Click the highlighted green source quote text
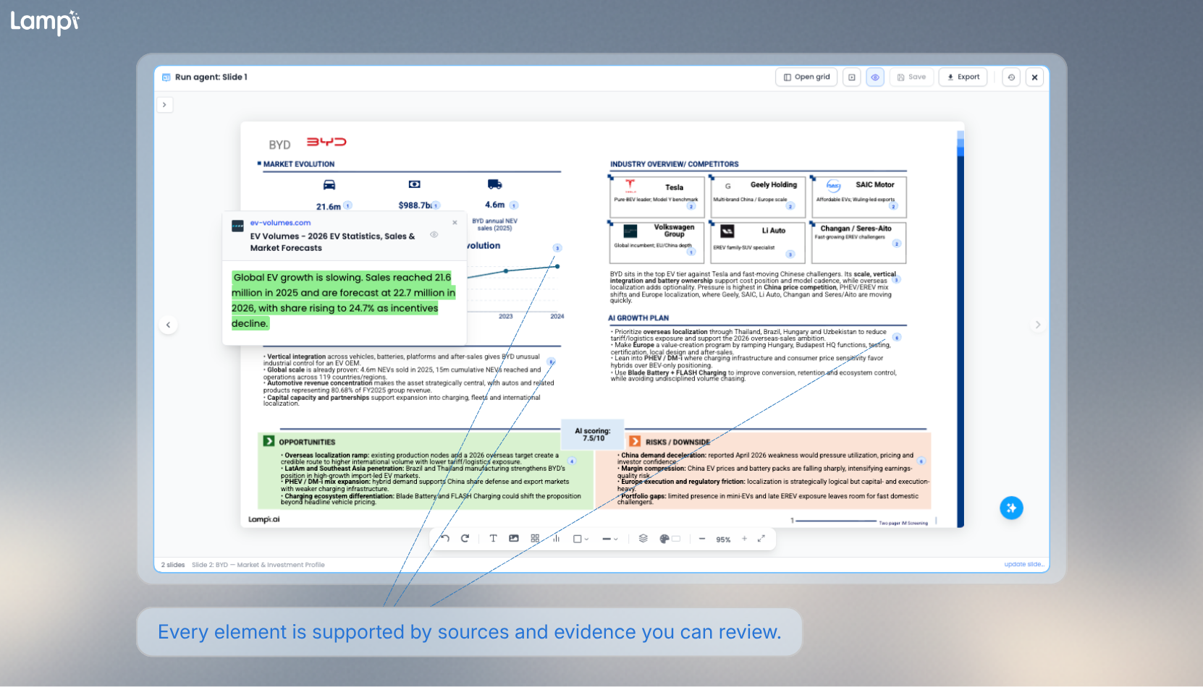The width and height of the screenshot is (1203, 687). (343, 300)
